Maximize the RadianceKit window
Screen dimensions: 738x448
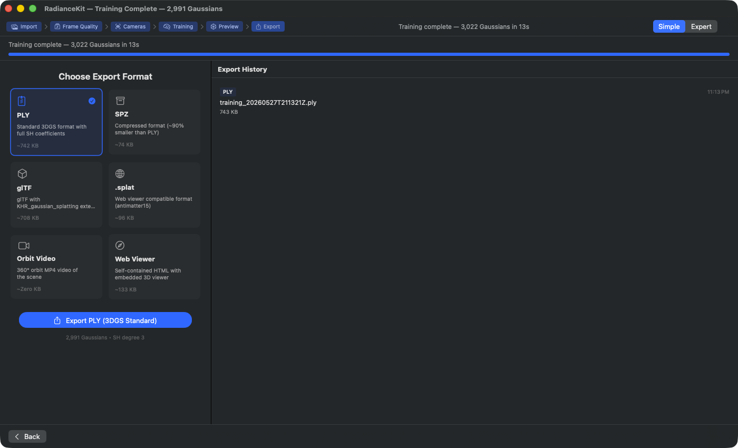[33, 8]
